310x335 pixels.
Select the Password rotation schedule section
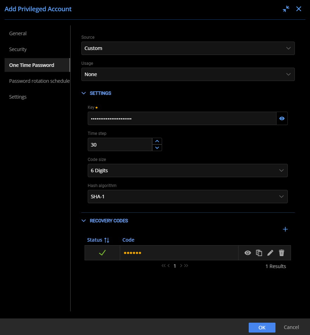point(39,81)
